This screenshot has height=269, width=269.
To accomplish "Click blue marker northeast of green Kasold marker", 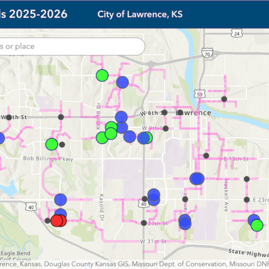I will 122,82.
